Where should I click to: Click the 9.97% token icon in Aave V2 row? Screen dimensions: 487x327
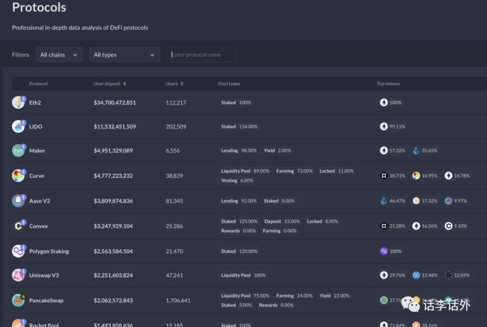[x=449, y=201]
